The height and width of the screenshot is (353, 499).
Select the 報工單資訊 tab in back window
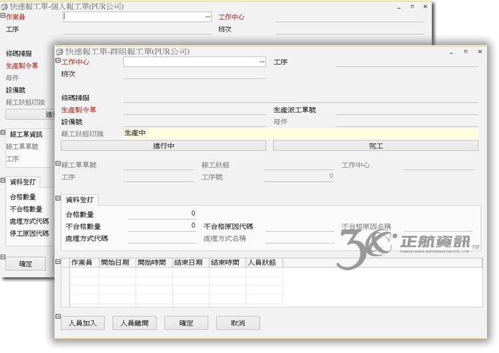[26, 134]
